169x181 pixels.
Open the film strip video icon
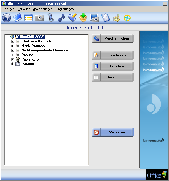[50, 18]
